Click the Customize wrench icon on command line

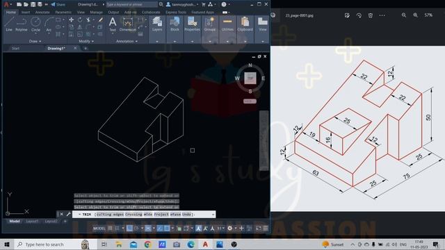pyautogui.click(x=68, y=214)
